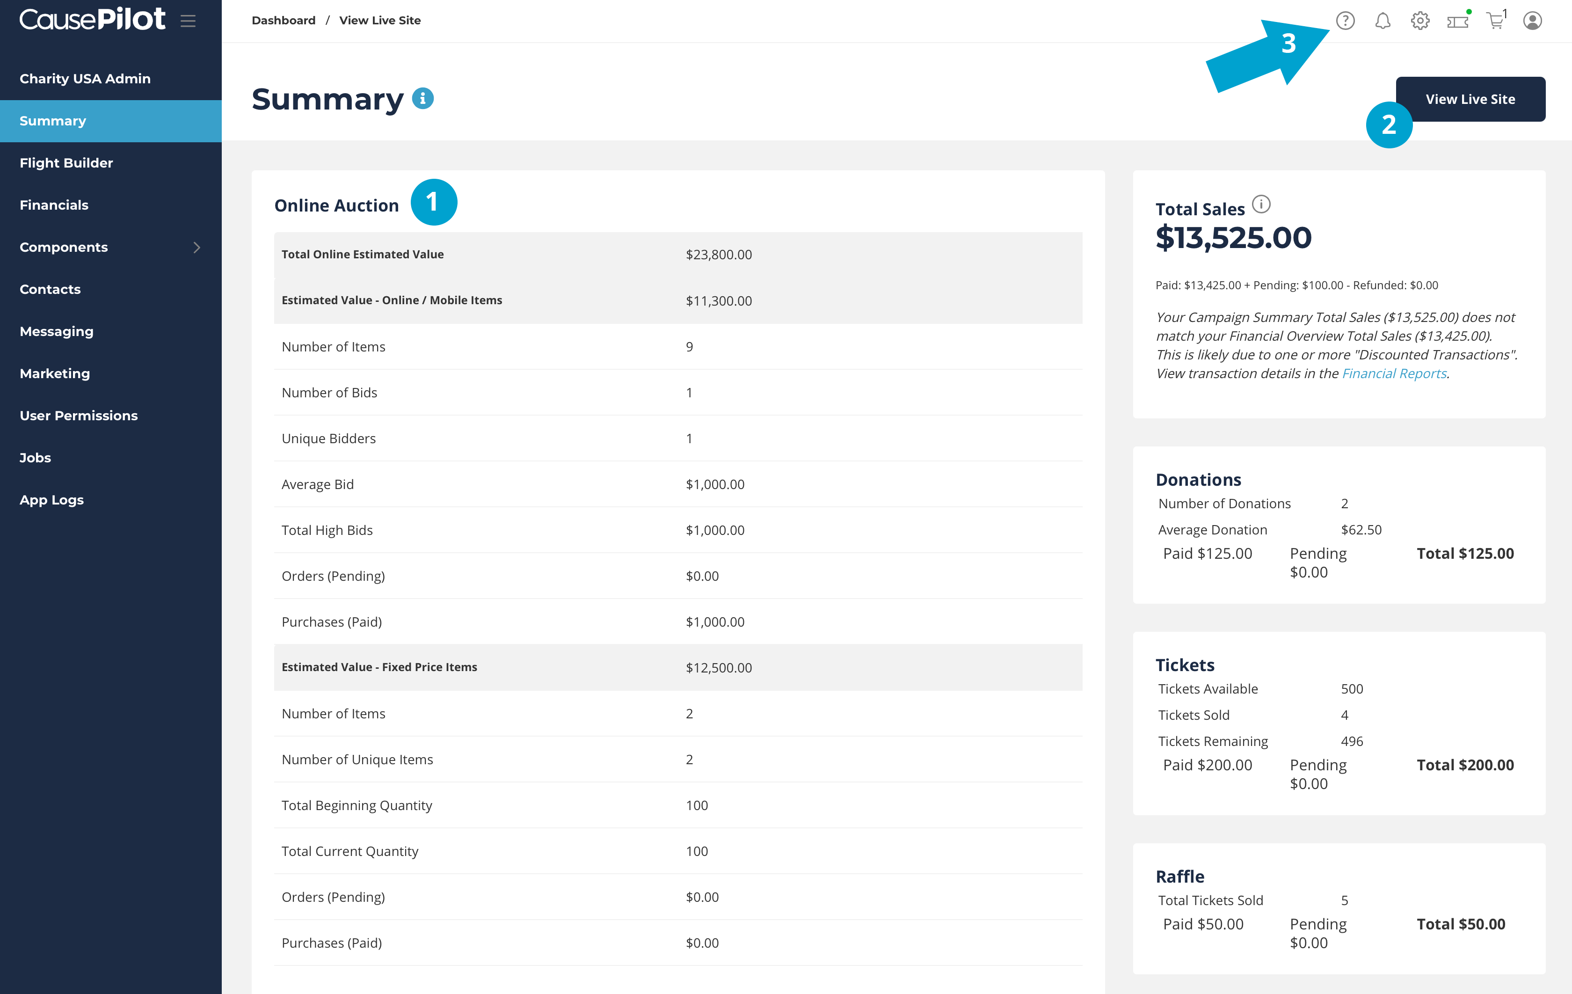
Task: Select Contacts in the sidebar
Action: tap(50, 289)
